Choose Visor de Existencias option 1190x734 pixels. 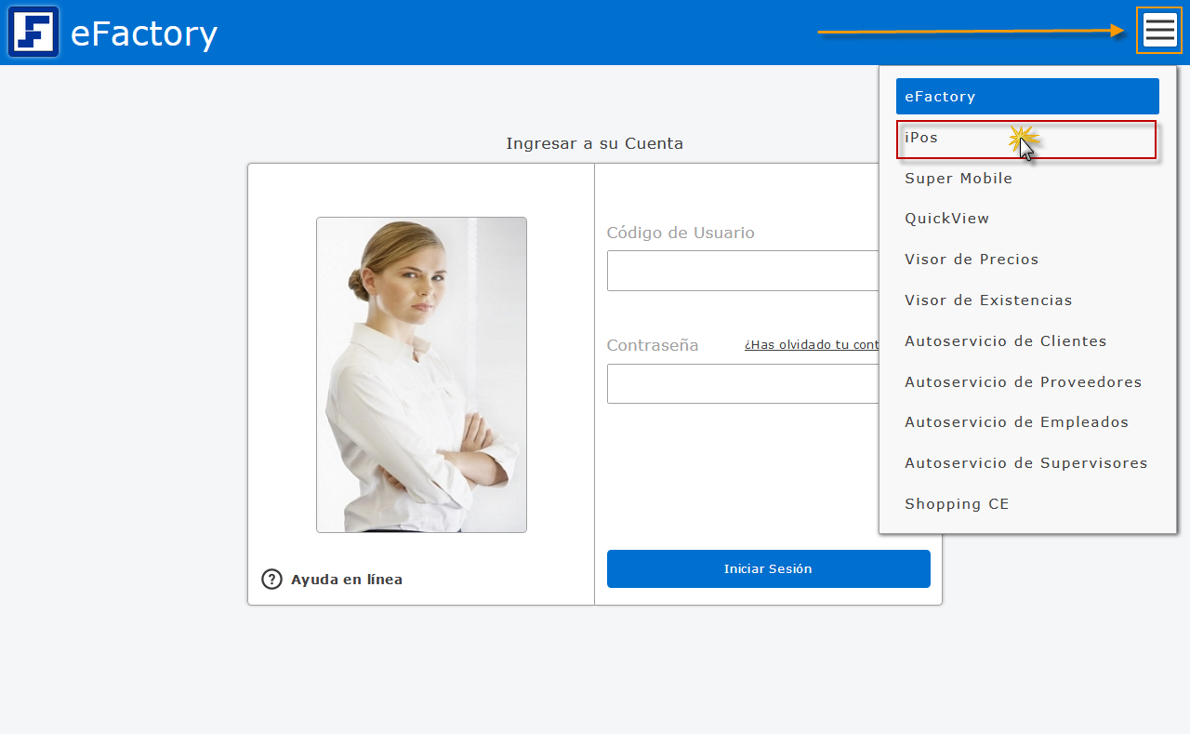click(988, 300)
